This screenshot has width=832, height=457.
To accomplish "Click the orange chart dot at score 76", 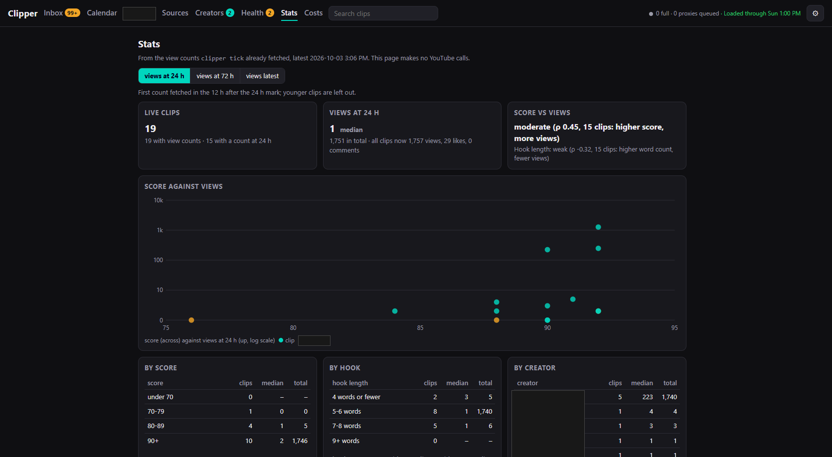I will coord(191,320).
